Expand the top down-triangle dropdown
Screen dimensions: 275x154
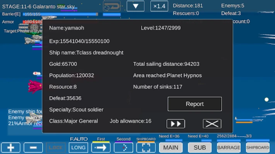pyautogui.click(x=135, y=6)
